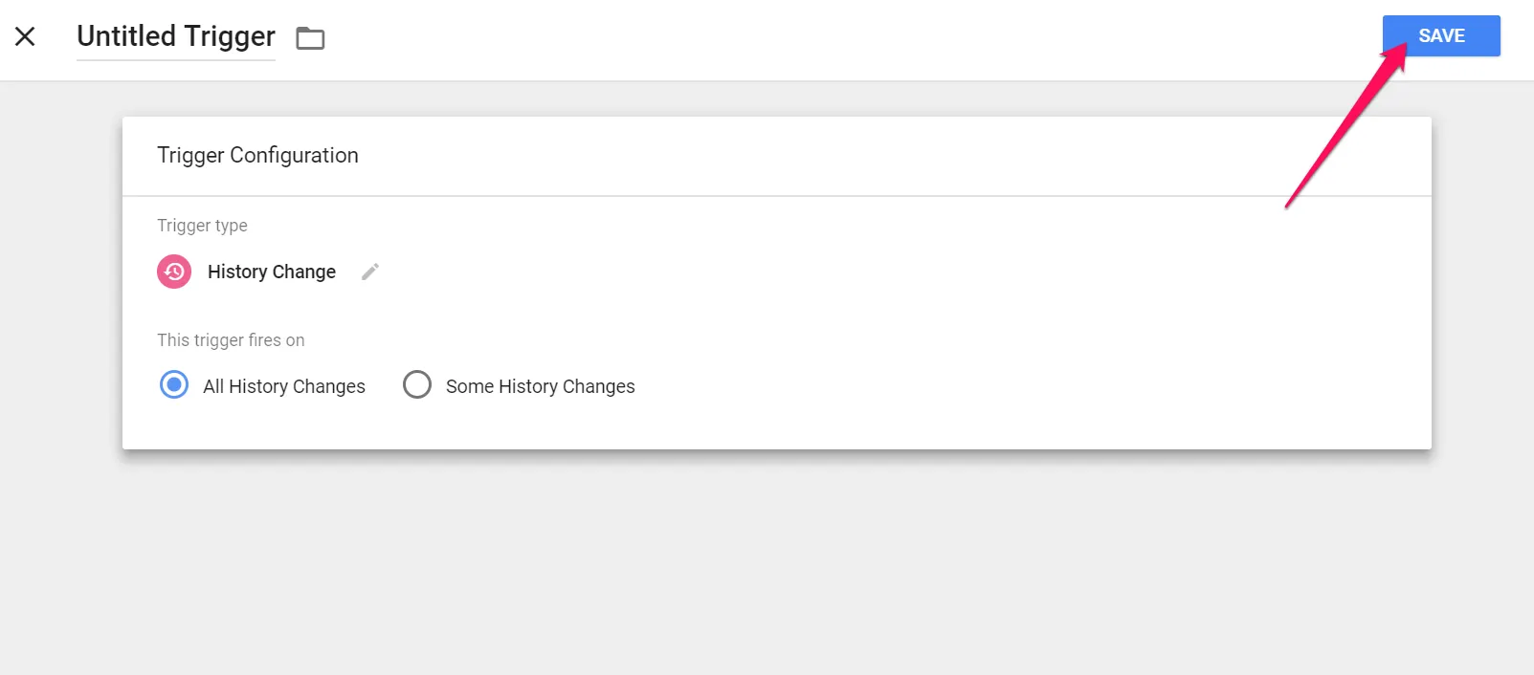The width and height of the screenshot is (1534, 675).
Task: Click empty space inside the Trigger Configuration card
Action: (x=957, y=316)
